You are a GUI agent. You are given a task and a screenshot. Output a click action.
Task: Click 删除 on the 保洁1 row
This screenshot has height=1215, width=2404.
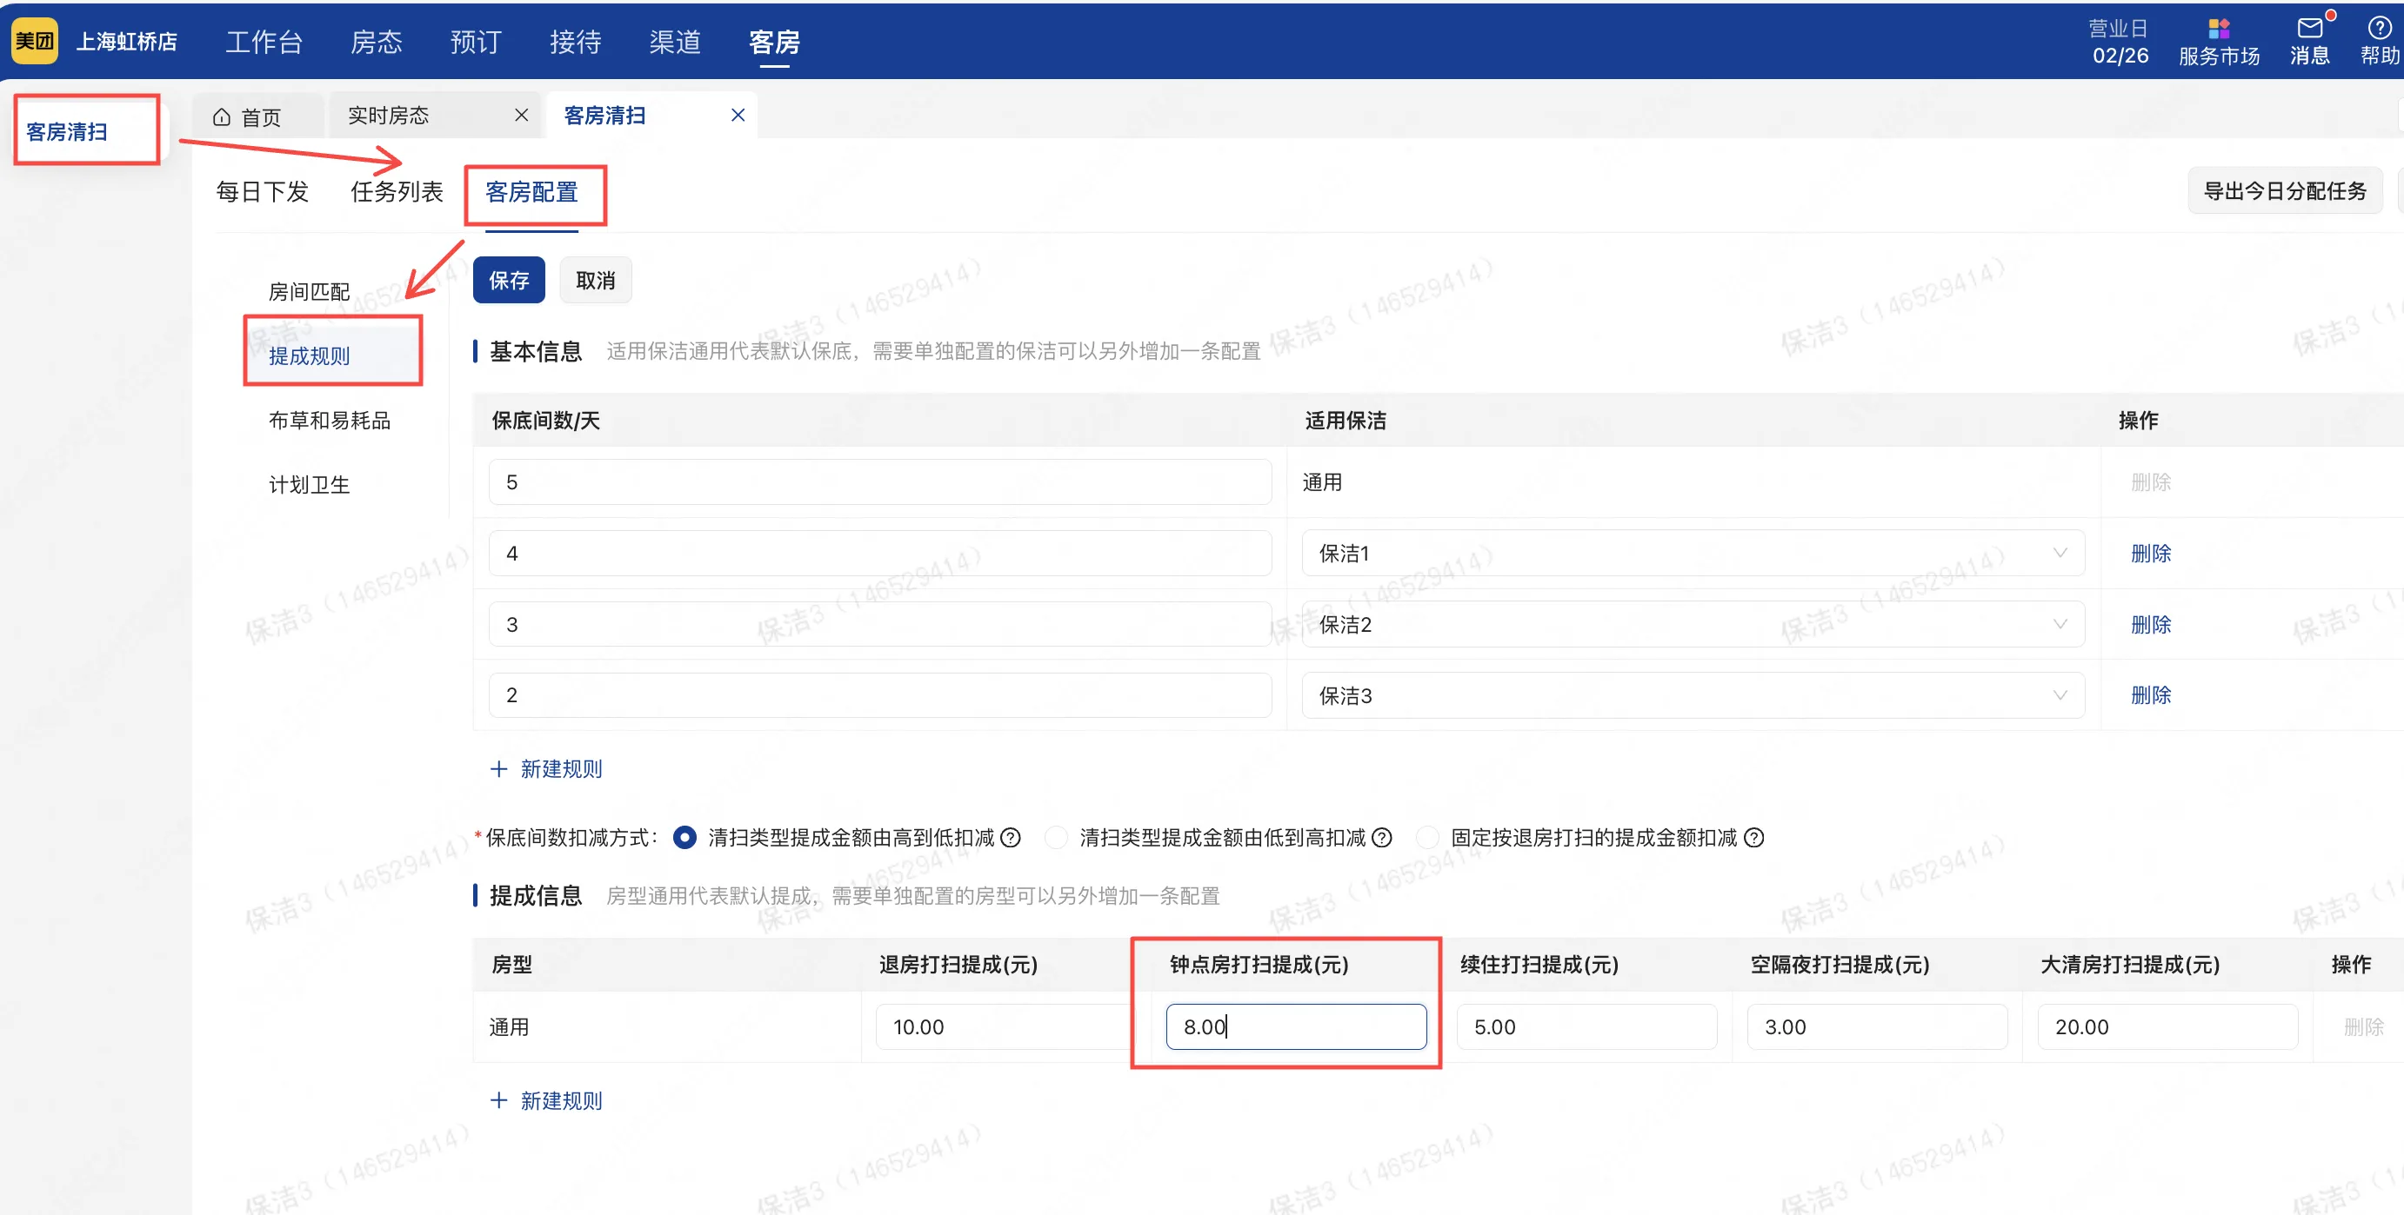coord(2151,552)
